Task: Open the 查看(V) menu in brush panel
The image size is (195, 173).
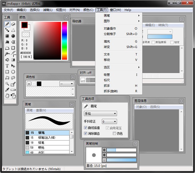Action: coord(41,110)
